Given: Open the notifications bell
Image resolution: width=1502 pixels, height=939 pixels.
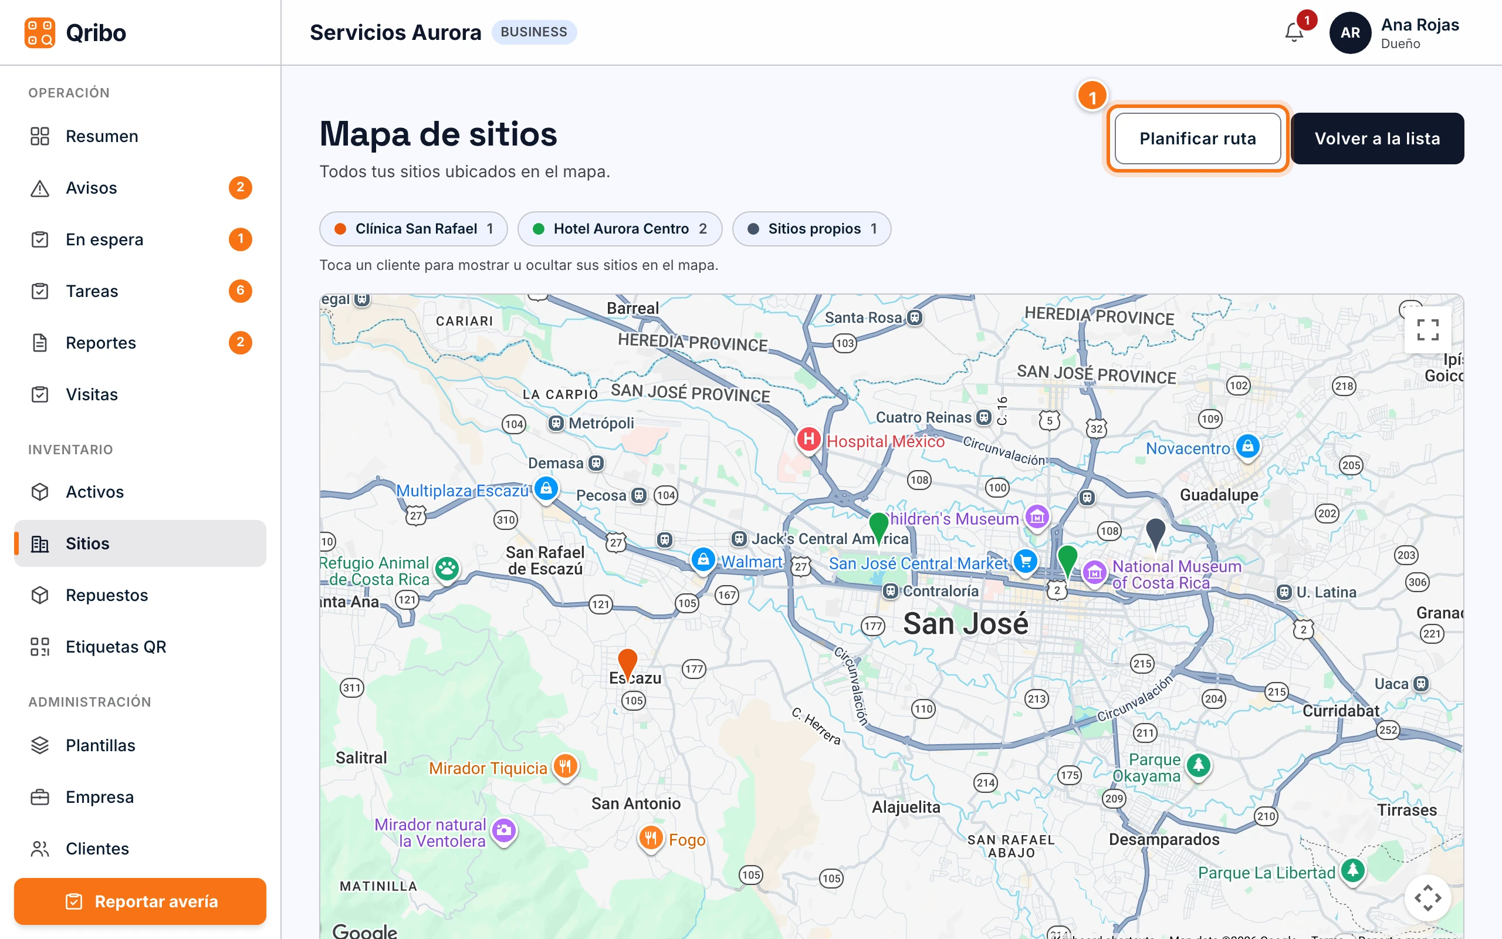Looking at the screenshot, I should [x=1294, y=32].
